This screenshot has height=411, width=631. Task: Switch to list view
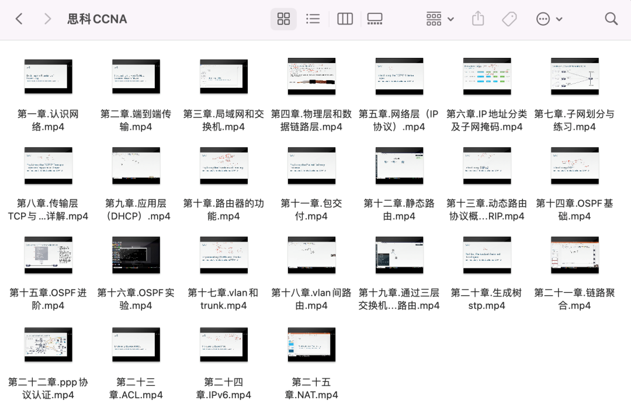point(313,19)
